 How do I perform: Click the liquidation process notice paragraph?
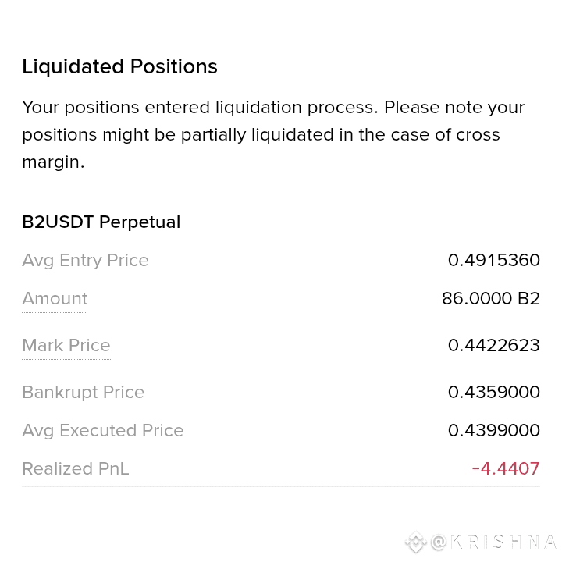point(273,135)
